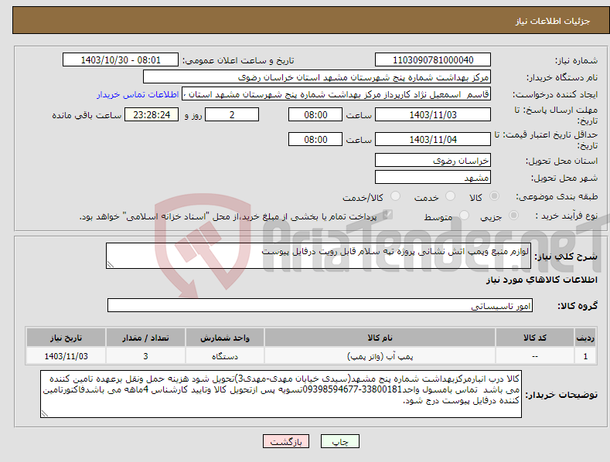Viewport: 610px width, 462px height.
Task: Click the تاریخ نیاز column header
Action: coord(66,338)
